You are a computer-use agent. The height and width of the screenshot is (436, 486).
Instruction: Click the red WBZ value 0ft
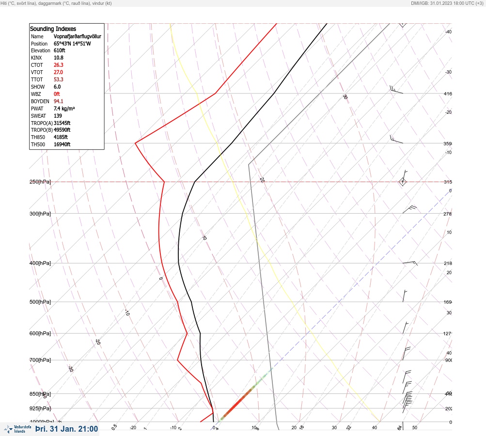pyautogui.click(x=57, y=94)
